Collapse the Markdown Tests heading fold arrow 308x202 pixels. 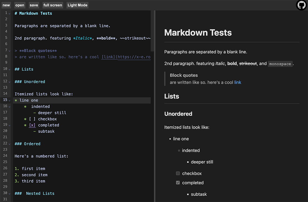click(9, 13)
